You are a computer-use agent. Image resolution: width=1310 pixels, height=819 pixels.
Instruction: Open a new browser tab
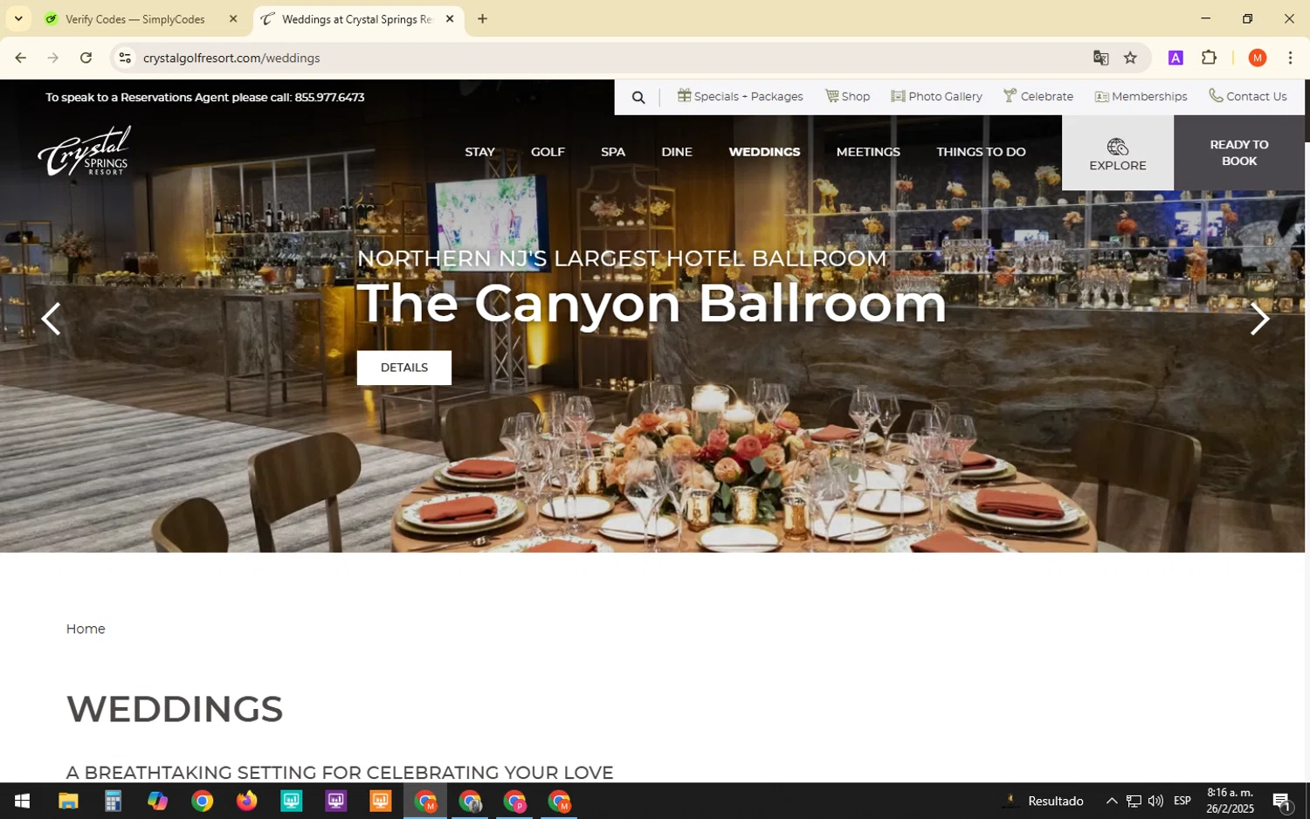482,19
